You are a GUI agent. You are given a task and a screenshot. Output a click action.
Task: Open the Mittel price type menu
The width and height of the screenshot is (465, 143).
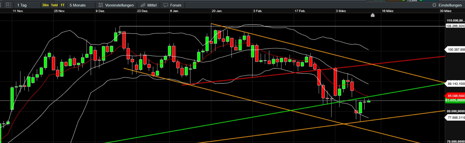tap(148, 5)
